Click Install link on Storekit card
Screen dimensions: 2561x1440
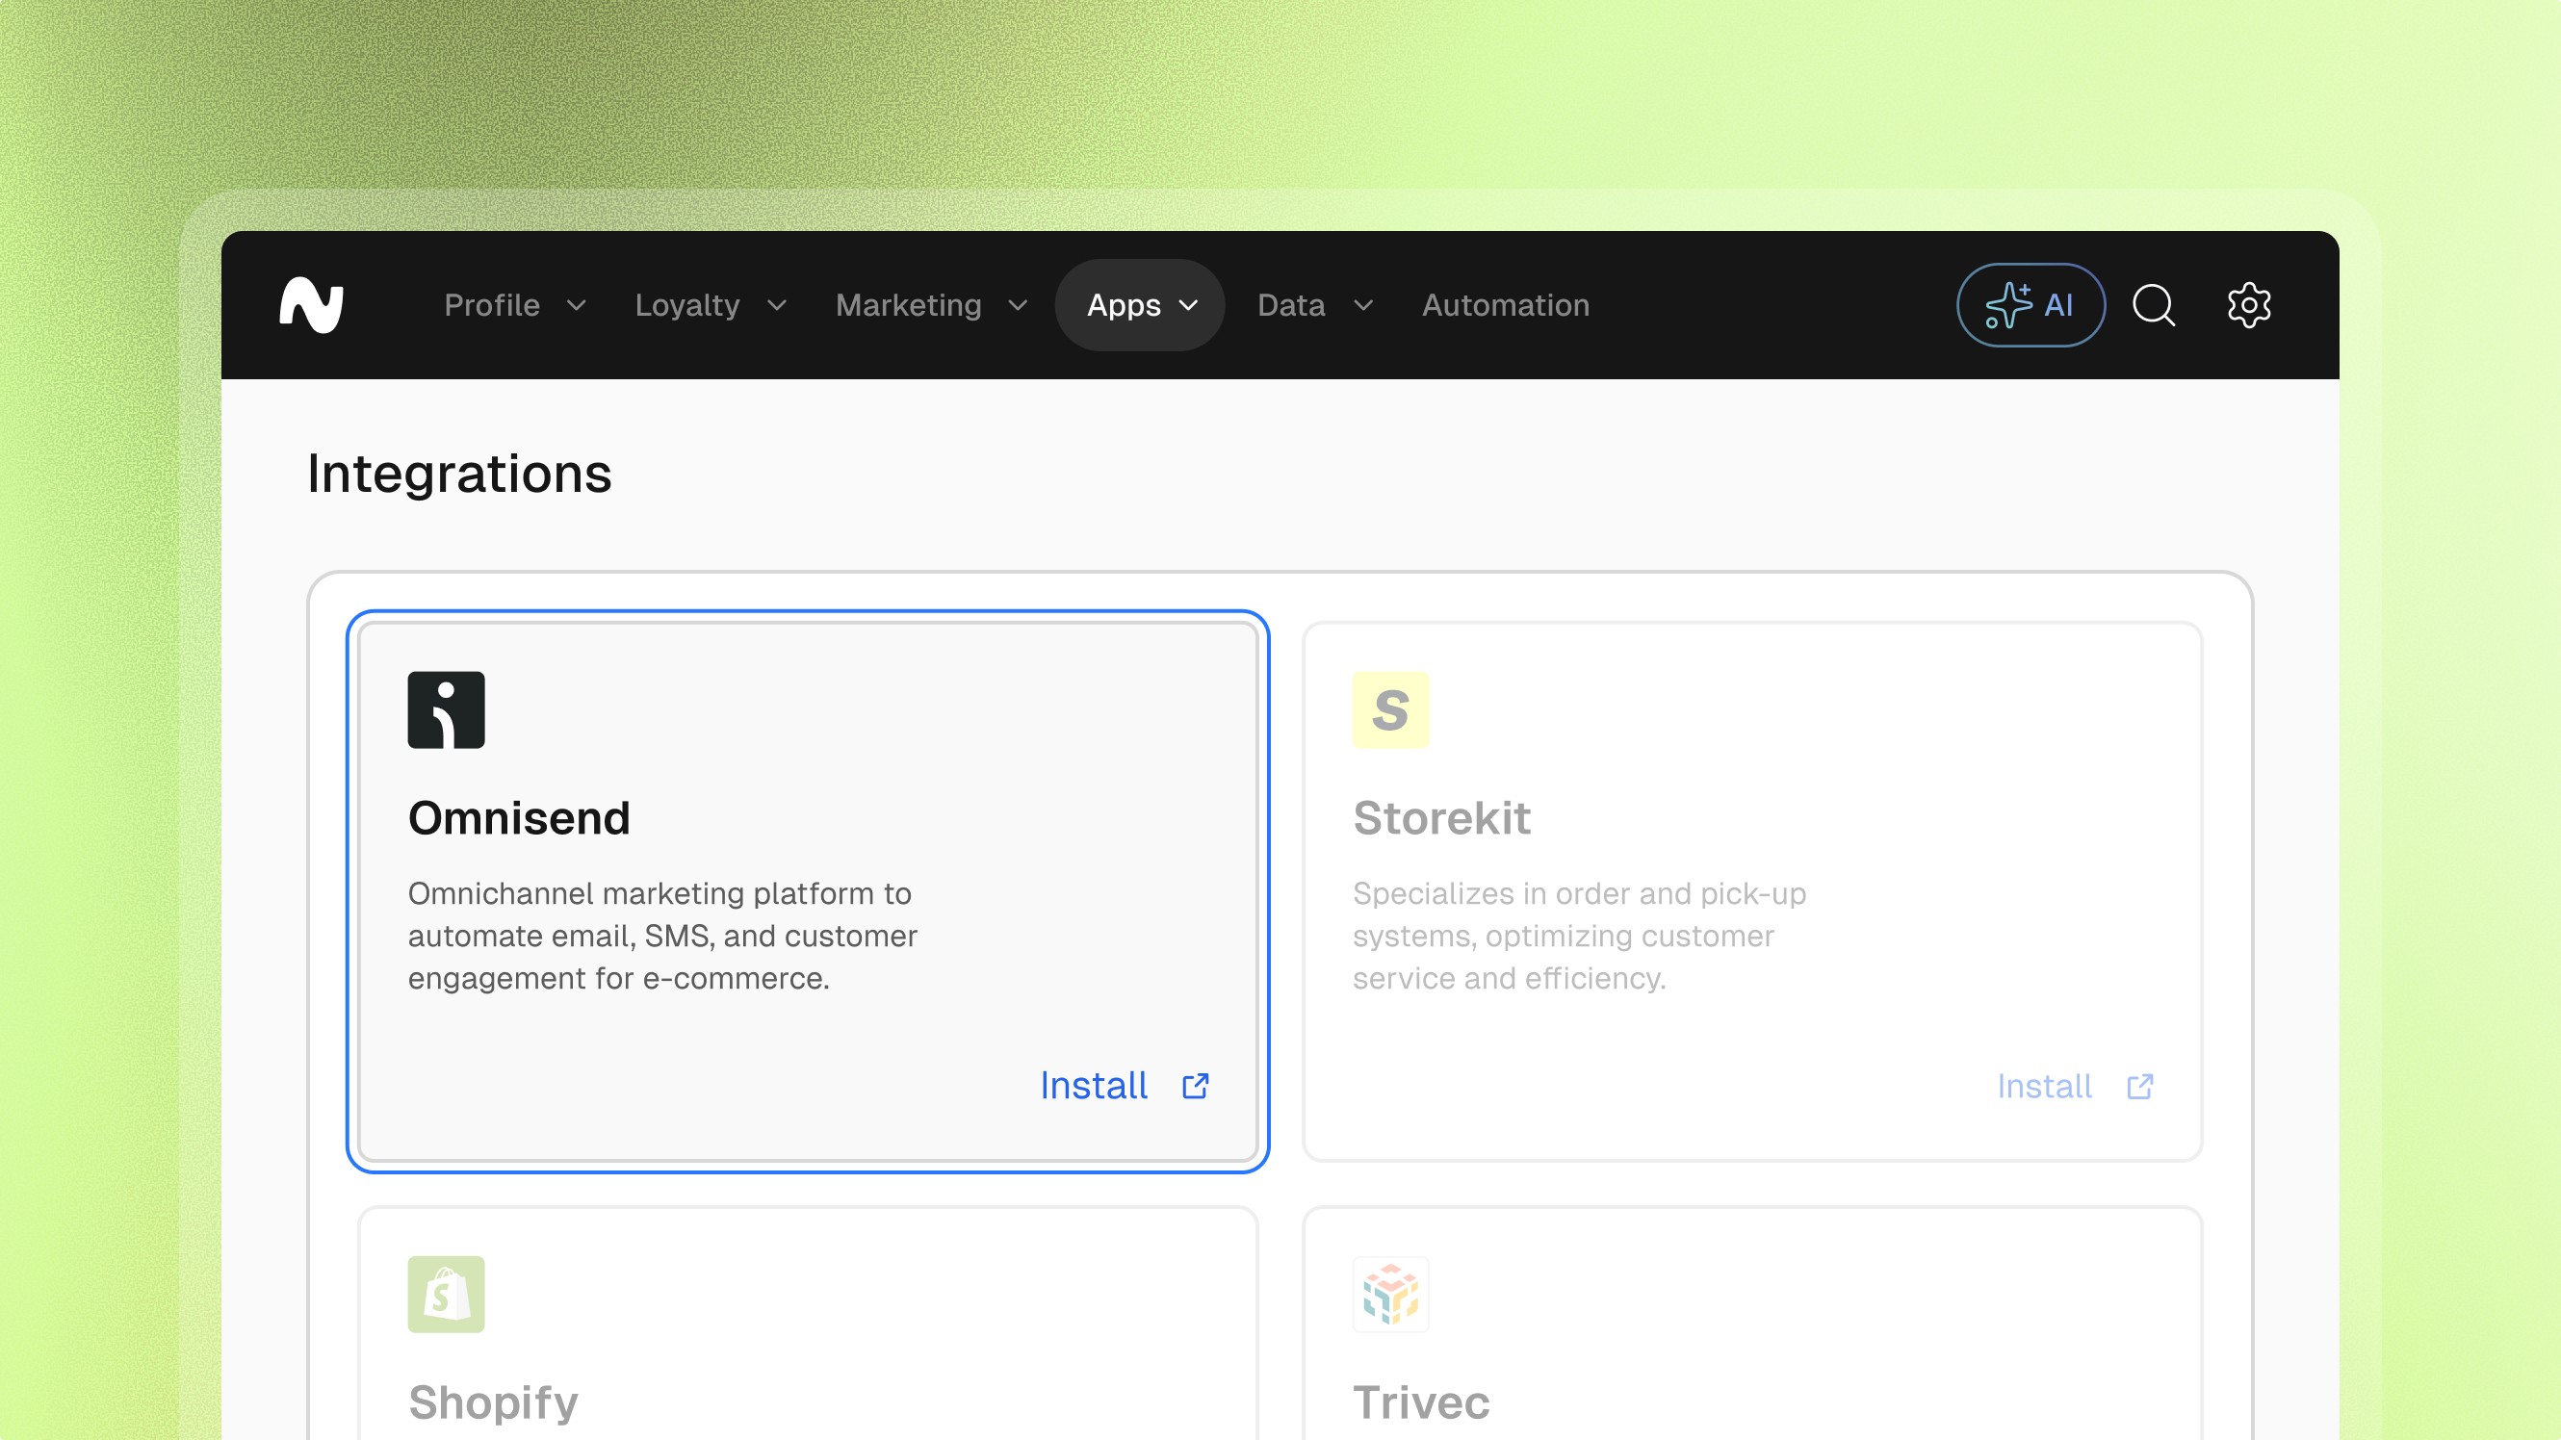tap(2044, 1086)
